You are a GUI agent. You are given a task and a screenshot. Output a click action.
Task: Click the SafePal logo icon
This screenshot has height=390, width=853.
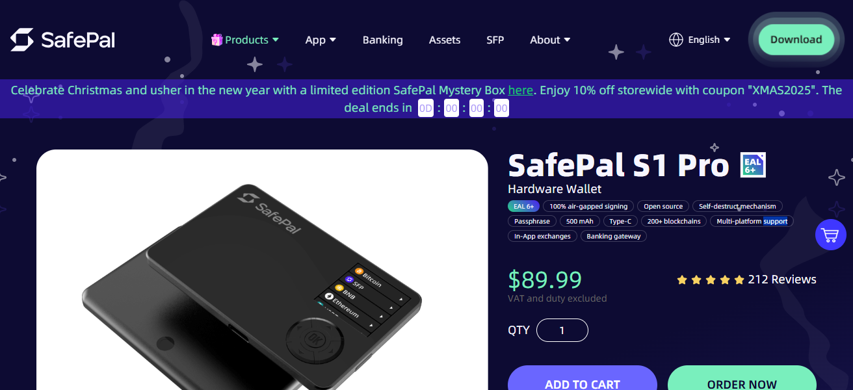click(21, 39)
